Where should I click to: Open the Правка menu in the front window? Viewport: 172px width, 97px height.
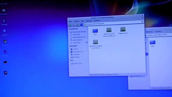point(77,21)
